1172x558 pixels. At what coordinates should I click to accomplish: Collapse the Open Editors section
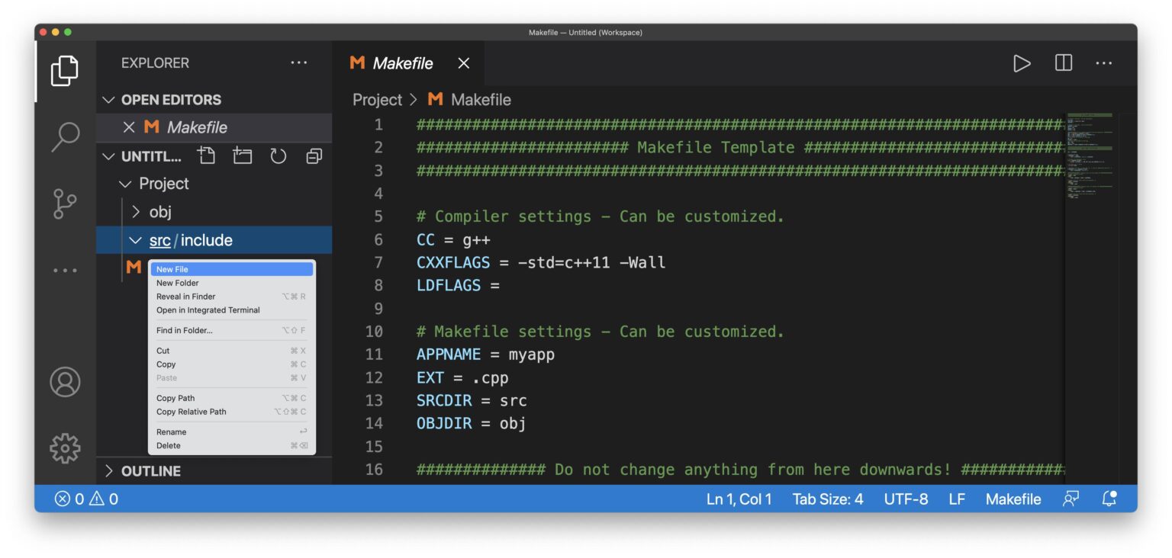coord(109,99)
